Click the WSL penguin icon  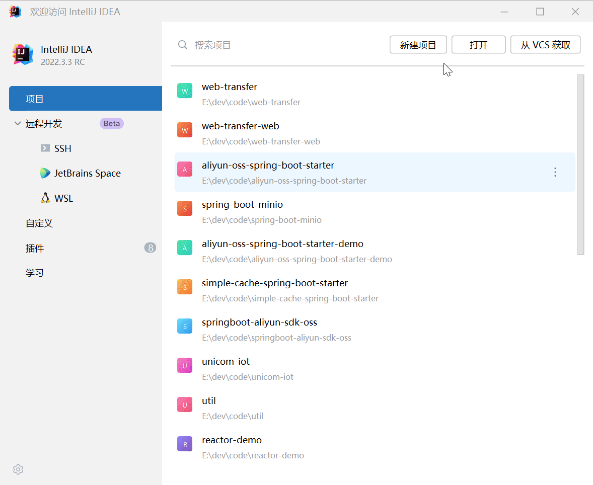pyautogui.click(x=45, y=198)
